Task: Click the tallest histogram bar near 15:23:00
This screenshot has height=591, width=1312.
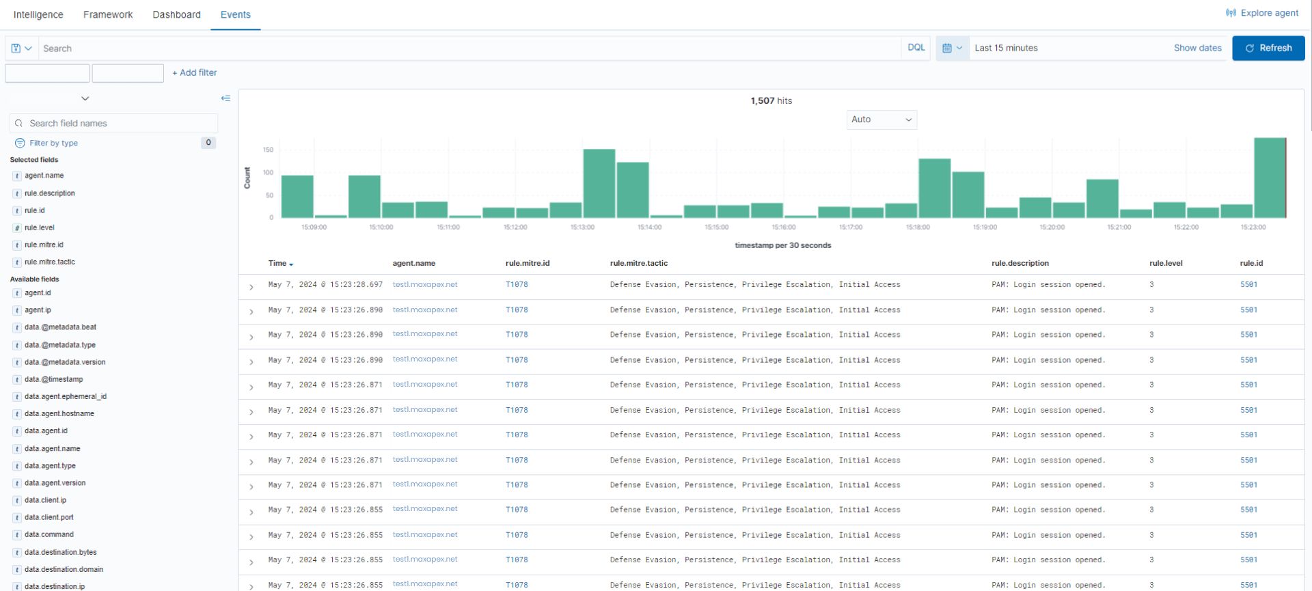Action: pos(1270,178)
